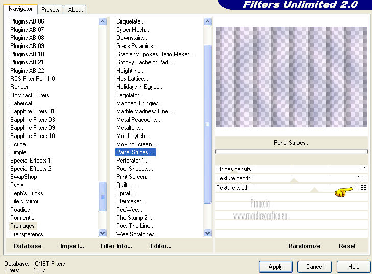Image resolution: width=372 pixels, height=274 pixels.
Task: Open the Database menu
Action: [28, 246]
